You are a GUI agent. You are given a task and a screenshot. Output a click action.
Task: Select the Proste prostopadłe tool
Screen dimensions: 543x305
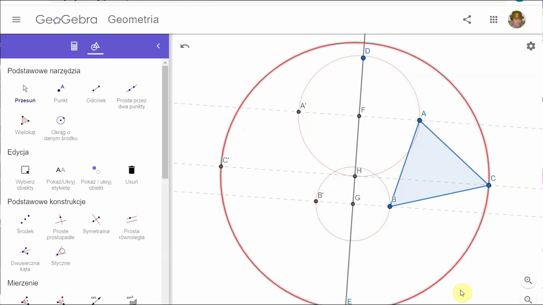click(61, 227)
